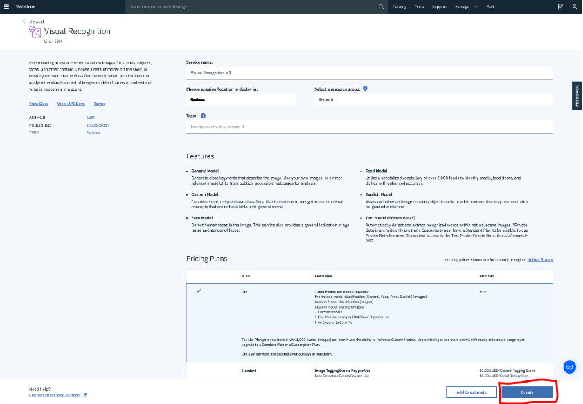The image size is (583, 404).
Task: Click the IBM author value
Action: click(x=91, y=118)
